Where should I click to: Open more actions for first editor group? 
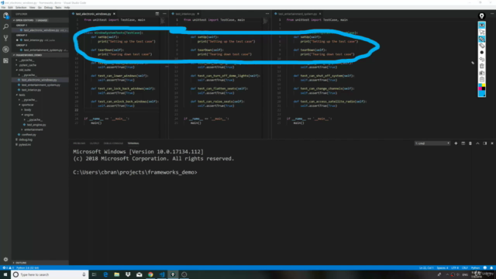pos(164,14)
